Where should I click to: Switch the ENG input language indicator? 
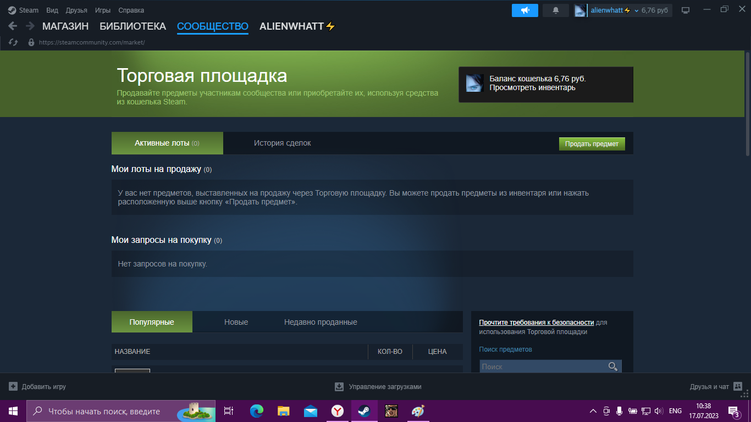(x=675, y=411)
